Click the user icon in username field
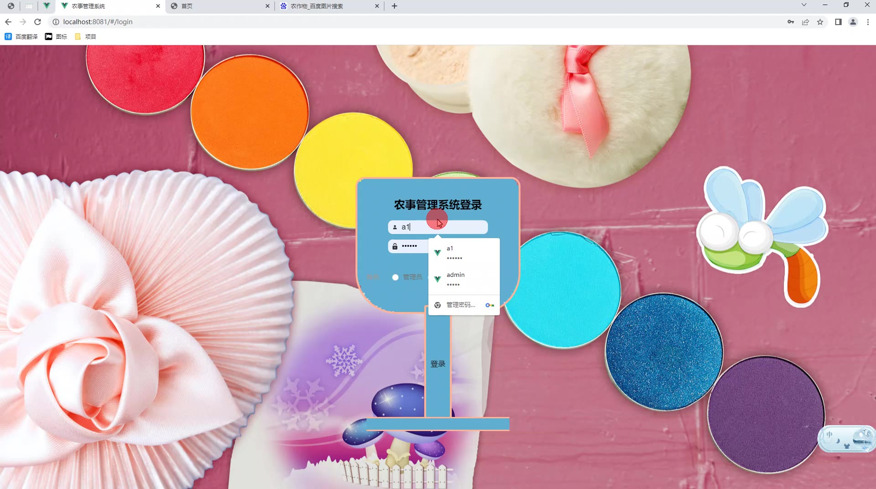Image resolution: width=876 pixels, height=489 pixels. pos(395,227)
